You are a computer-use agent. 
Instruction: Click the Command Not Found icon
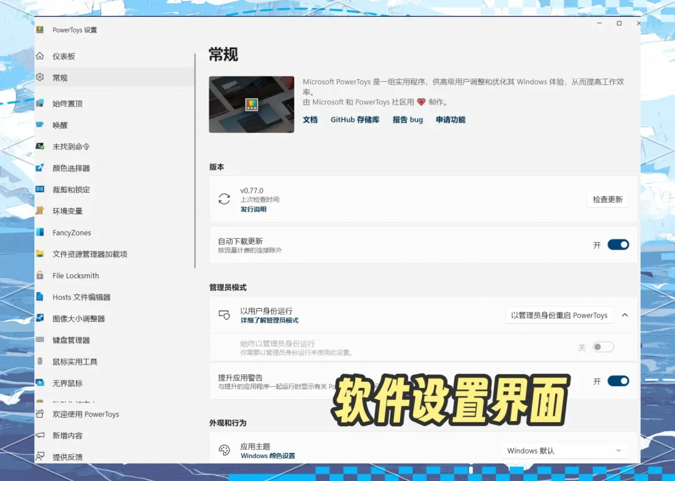[40, 146]
